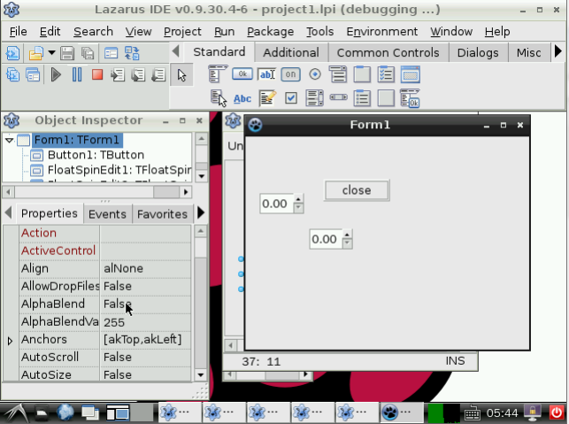Image resolution: width=569 pixels, height=424 pixels.
Task: Pick the TRadioButton component icon
Action: pos(315,74)
